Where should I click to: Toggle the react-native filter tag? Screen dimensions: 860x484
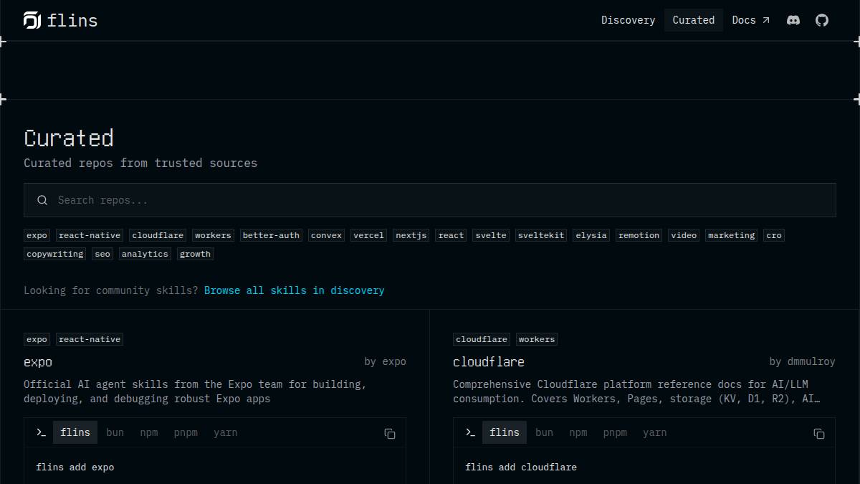tap(89, 235)
